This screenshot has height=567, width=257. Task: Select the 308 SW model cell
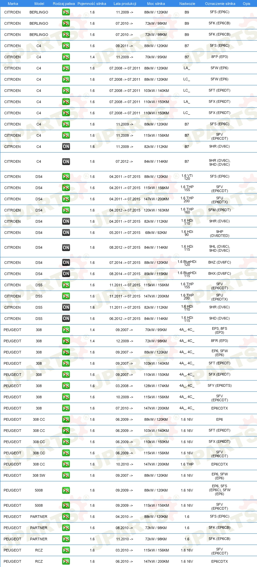pyautogui.click(x=39, y=475)
